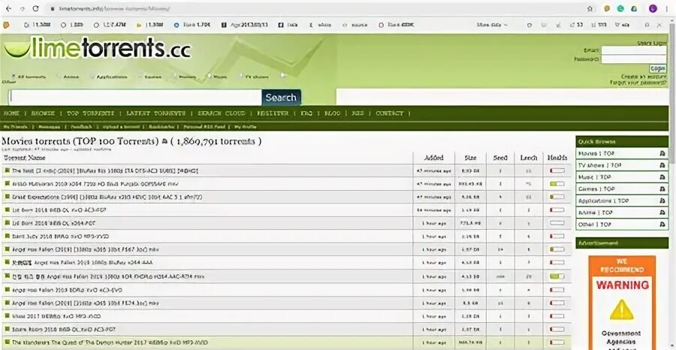Open the REGISTER menu item
Viewport: 676px width, 350px height.
(x=273, y=113)
